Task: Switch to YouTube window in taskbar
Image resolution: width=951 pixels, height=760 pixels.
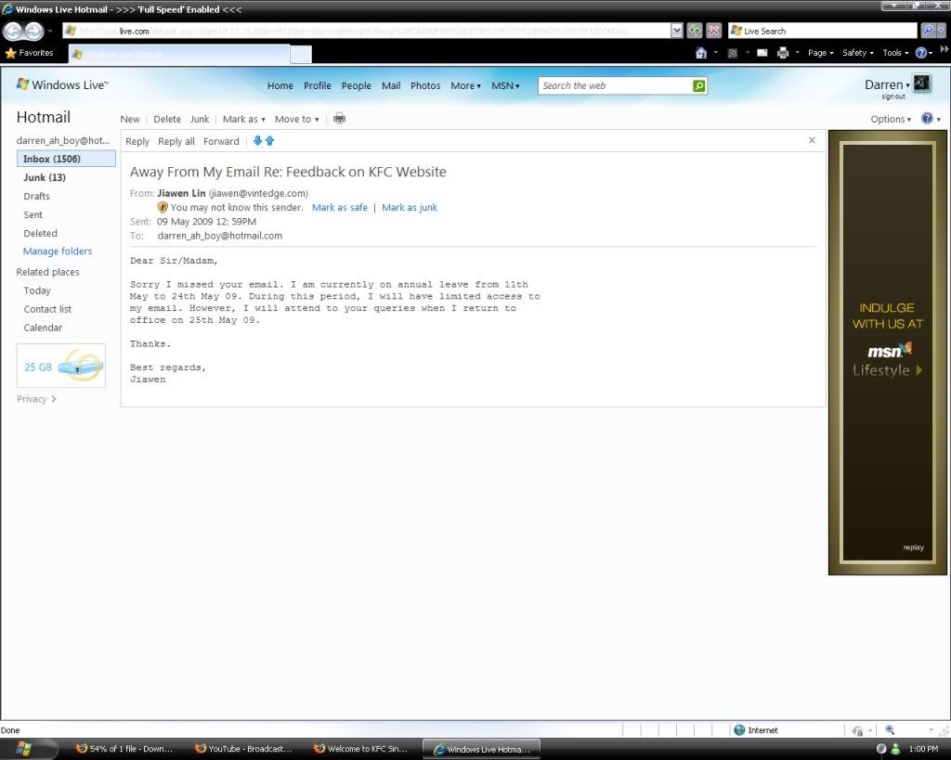Action: (x=242, y=749)
